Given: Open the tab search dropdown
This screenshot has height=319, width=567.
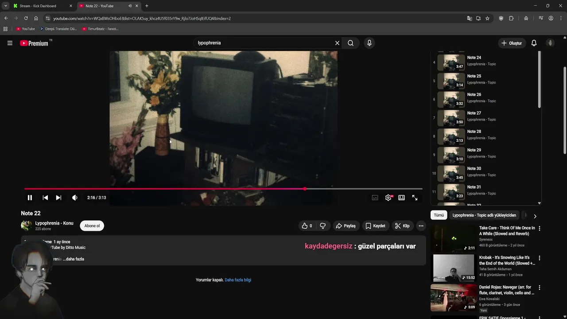Looking at the screenshot, I should 5,6.
